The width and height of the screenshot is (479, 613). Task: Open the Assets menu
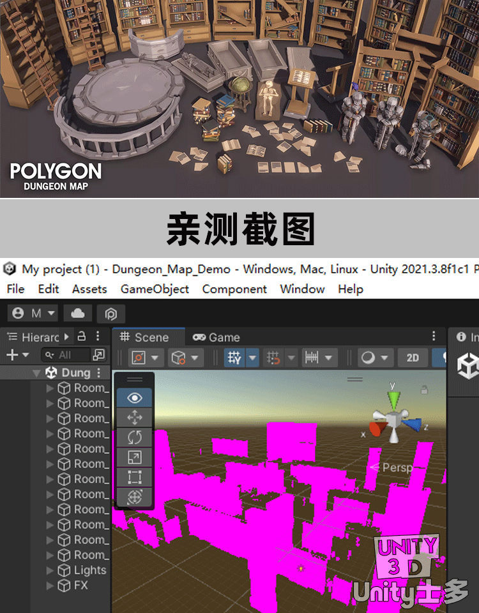click(x=89, y=289)
